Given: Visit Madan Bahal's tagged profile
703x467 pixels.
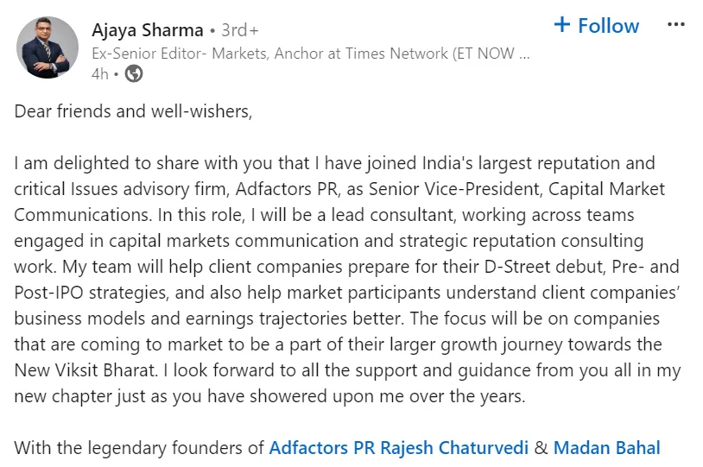Looking at the screenshot, I should (x=606, y=448).
